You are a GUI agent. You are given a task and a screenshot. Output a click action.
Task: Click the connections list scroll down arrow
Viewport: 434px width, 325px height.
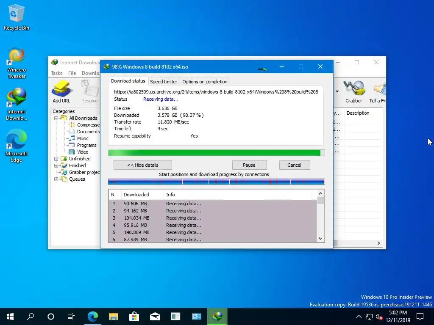click(x=320, y=239)
